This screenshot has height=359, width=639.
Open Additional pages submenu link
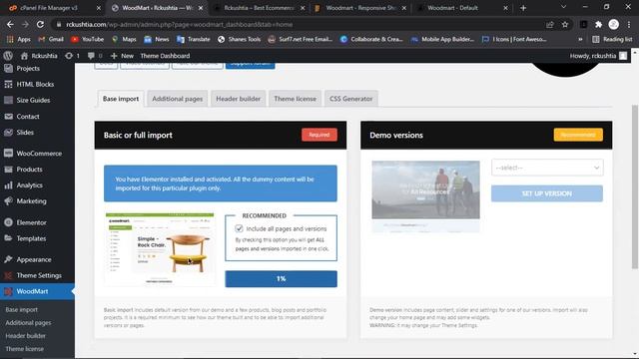click(29, 323)
